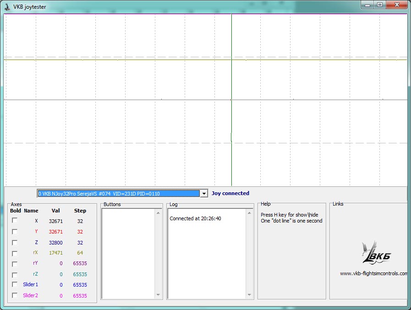Click the VKB joytester title bar icon

click(x=7, y=6)
